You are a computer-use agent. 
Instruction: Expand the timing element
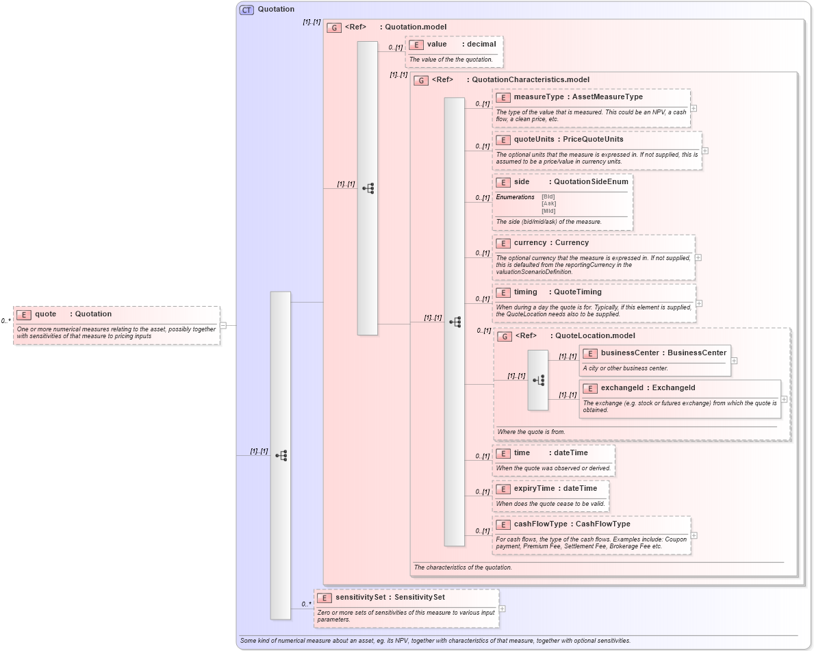pos(699,303)
